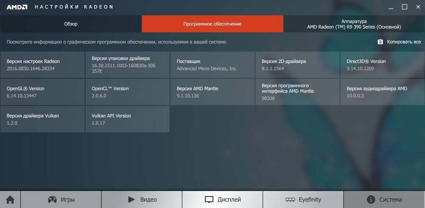This screenshot has width=425, height=208.
Task: Click the value 8.1.1.1564
Action: click(x=273, y=68)
